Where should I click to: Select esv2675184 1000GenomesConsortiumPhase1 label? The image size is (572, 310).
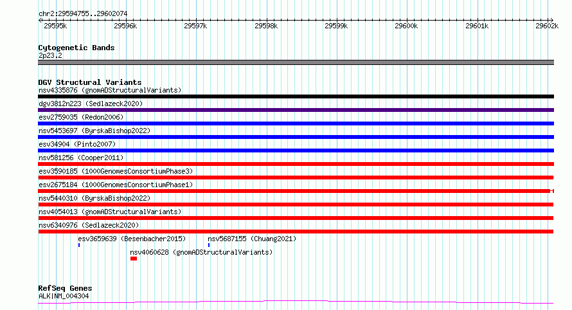(116, 185)
